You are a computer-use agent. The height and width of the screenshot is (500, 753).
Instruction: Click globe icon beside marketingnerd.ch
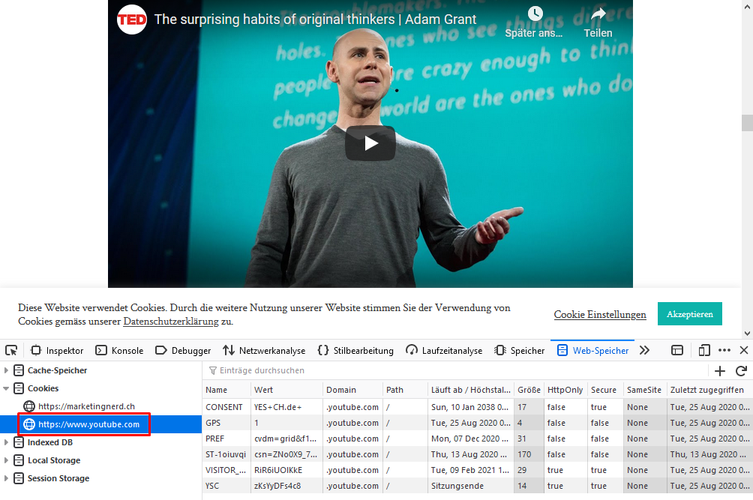tap(29, 406)
